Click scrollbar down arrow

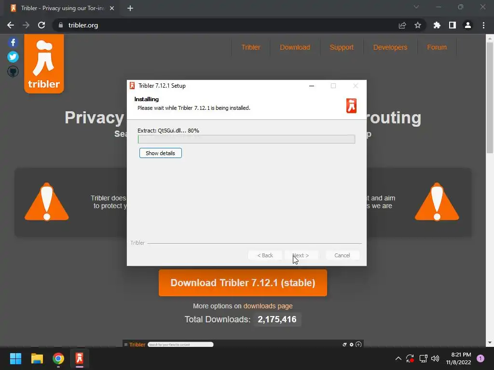(x=490, y=343)
